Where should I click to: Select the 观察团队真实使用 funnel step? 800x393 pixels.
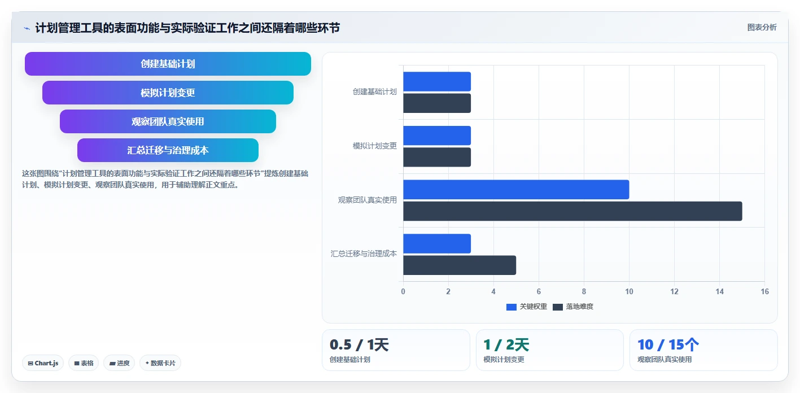(168, 121)
